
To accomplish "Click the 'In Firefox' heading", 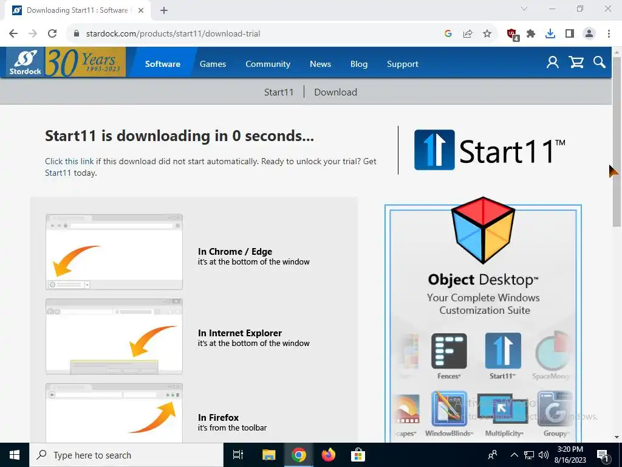I will click(x=218, y=418).
